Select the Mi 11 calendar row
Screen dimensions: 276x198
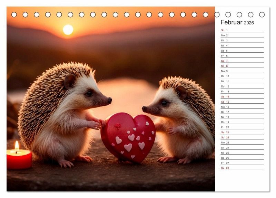click(242, 81)
